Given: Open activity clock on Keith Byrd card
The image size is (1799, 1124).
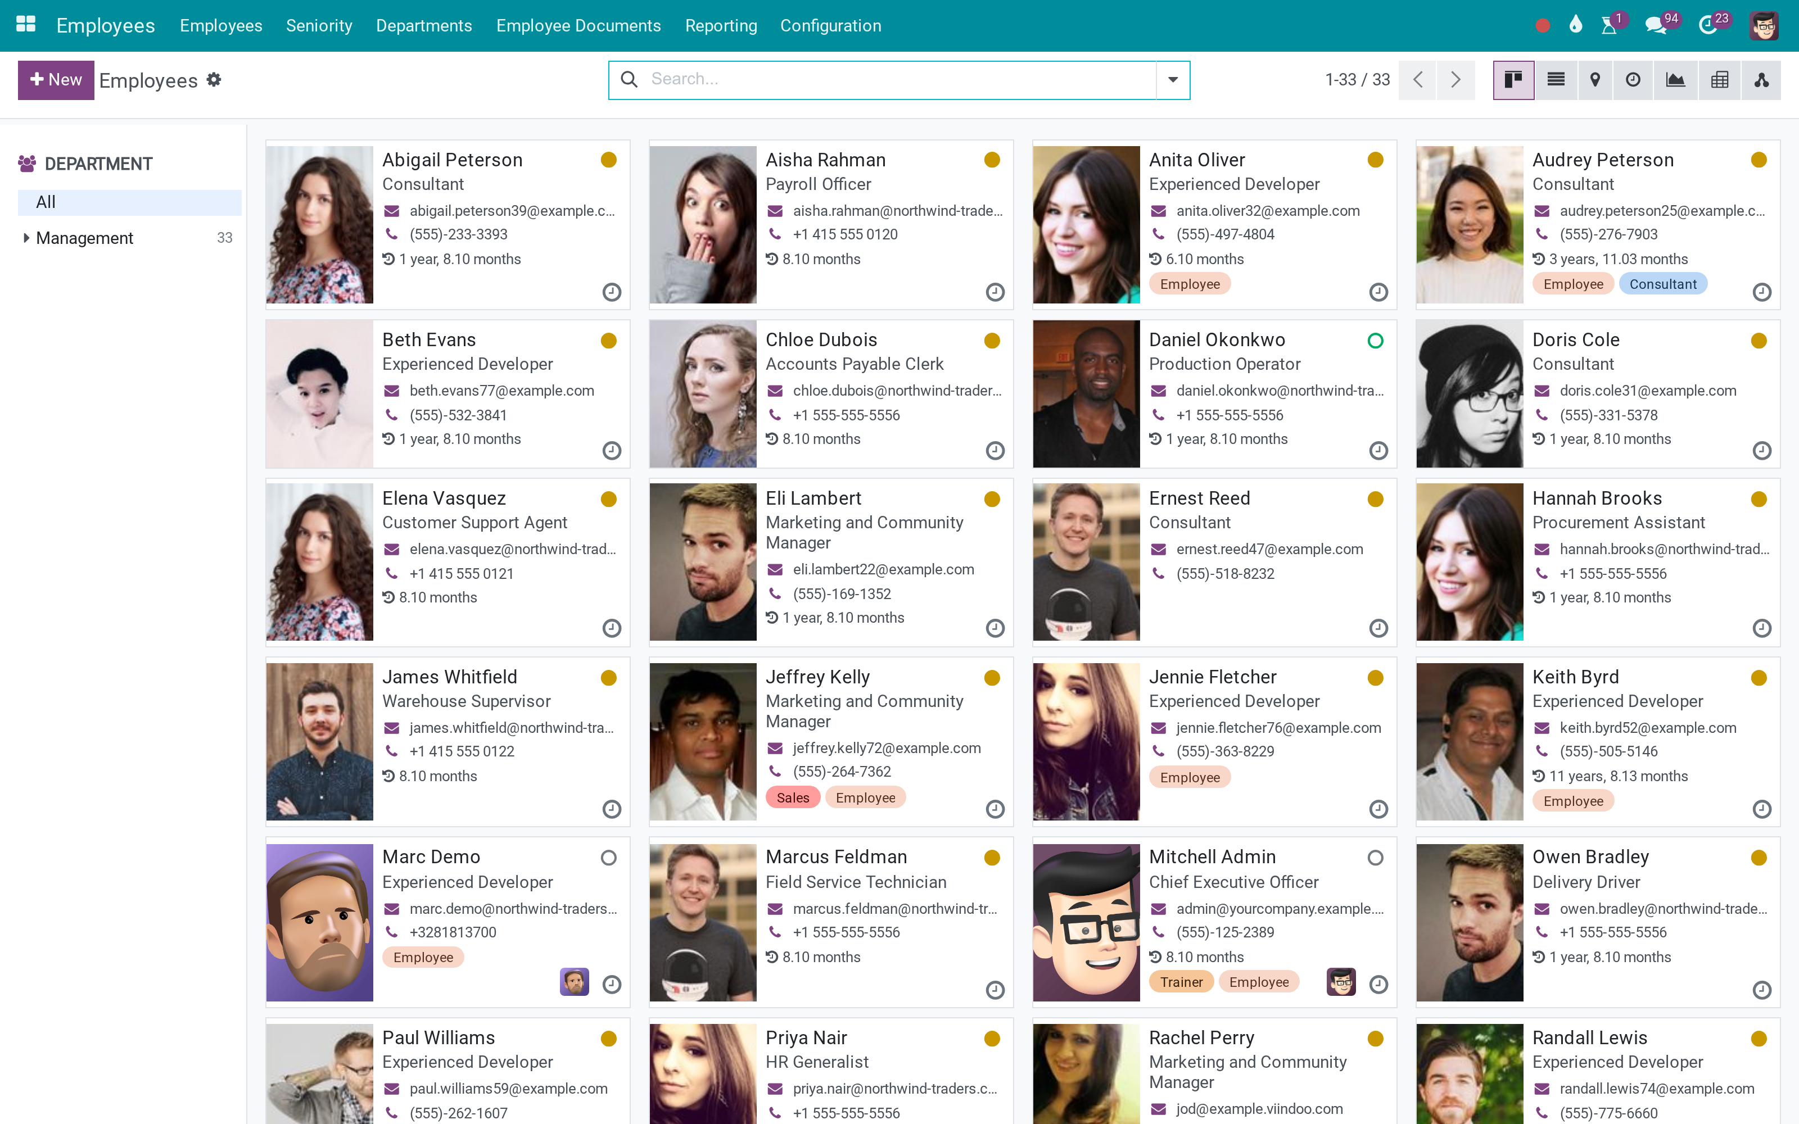Looking at the screenshot, I should [x=1762, y=809].
